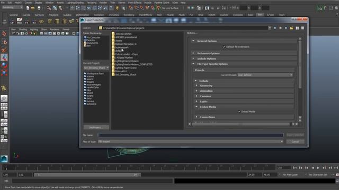The width and height of the screenshot is (339, 190).
Task: Switch to the Dynamics shelf tab
Action: tap(114, 15)
